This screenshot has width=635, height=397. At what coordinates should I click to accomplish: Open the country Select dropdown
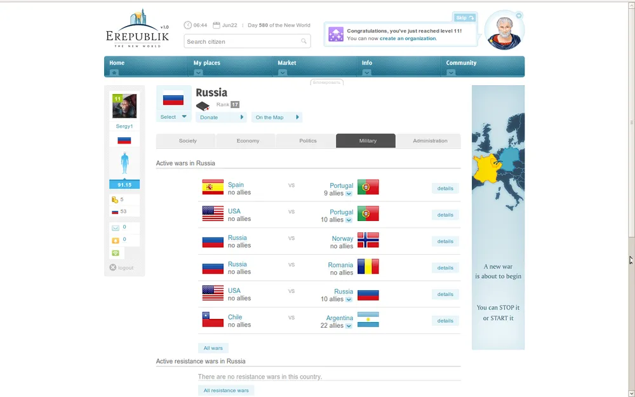[173, 117]
